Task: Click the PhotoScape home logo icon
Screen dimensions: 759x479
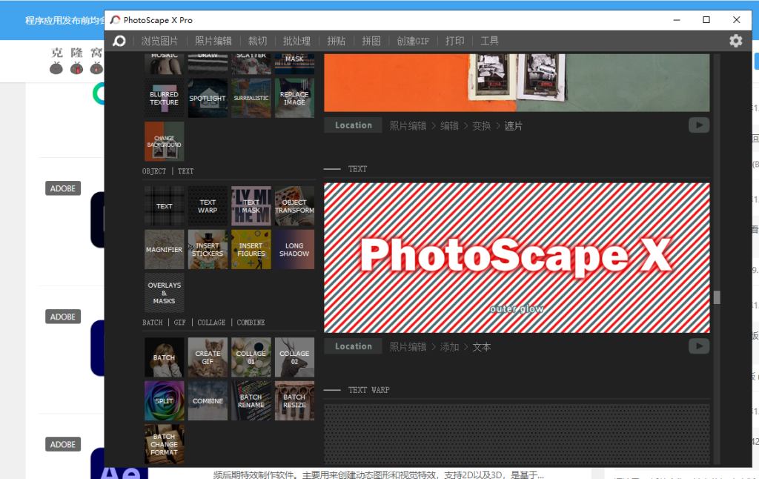Action: 119,42
